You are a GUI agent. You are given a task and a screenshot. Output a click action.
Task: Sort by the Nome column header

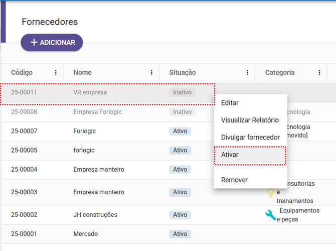82,73
